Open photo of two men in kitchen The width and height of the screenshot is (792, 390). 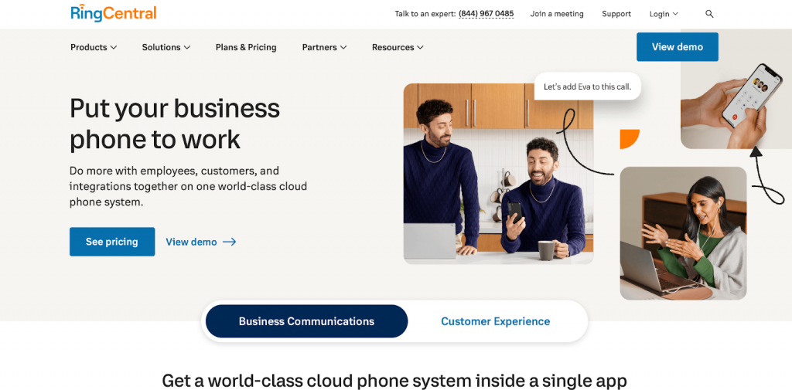pyautogui.click(x=498, y=173)
